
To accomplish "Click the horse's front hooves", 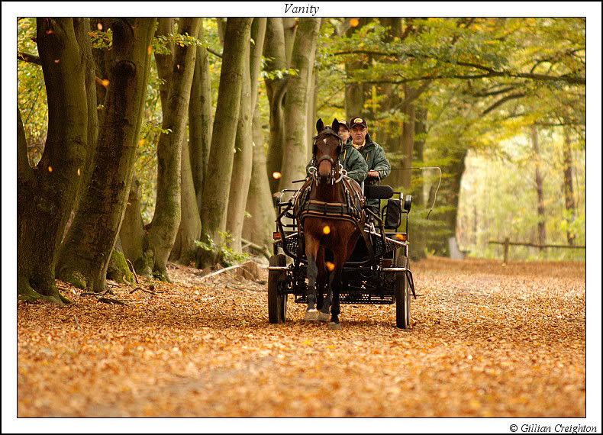I will [318, 314].
